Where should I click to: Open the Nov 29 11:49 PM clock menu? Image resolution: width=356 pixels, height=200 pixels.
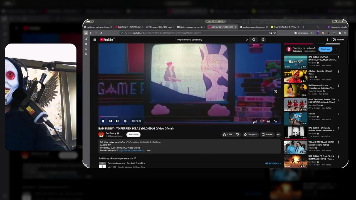[x=215, y=21]
